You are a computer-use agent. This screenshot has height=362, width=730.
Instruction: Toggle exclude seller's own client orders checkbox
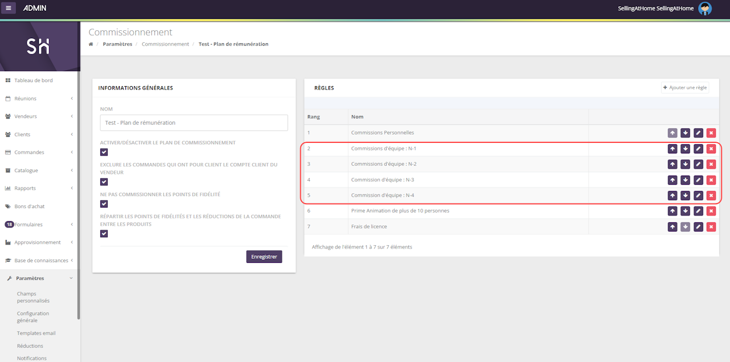click(104, 182)
